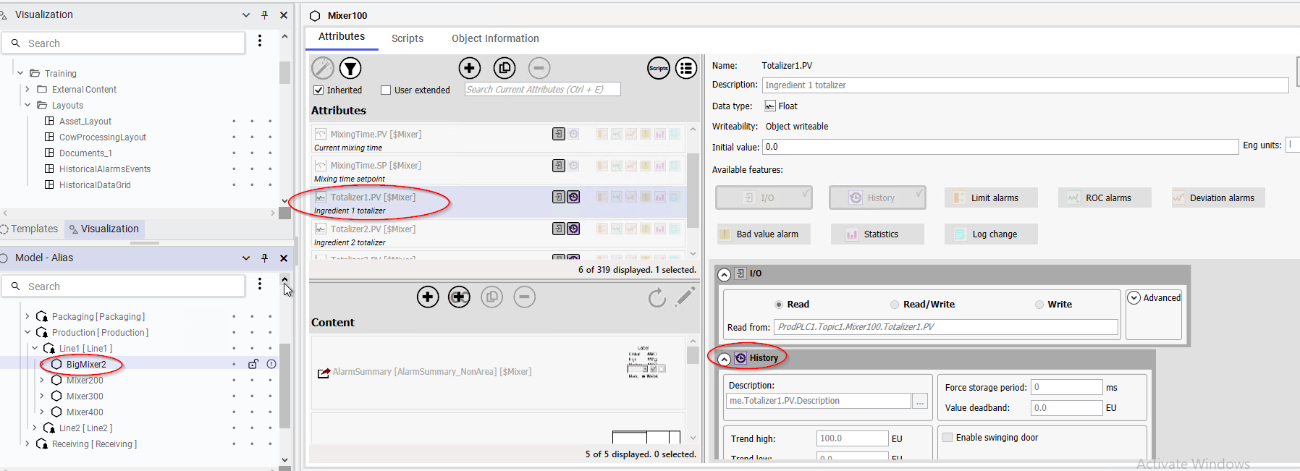Expand Advanced options in I/O section
Screen dimensions: 1300x471
(1134, 297)
